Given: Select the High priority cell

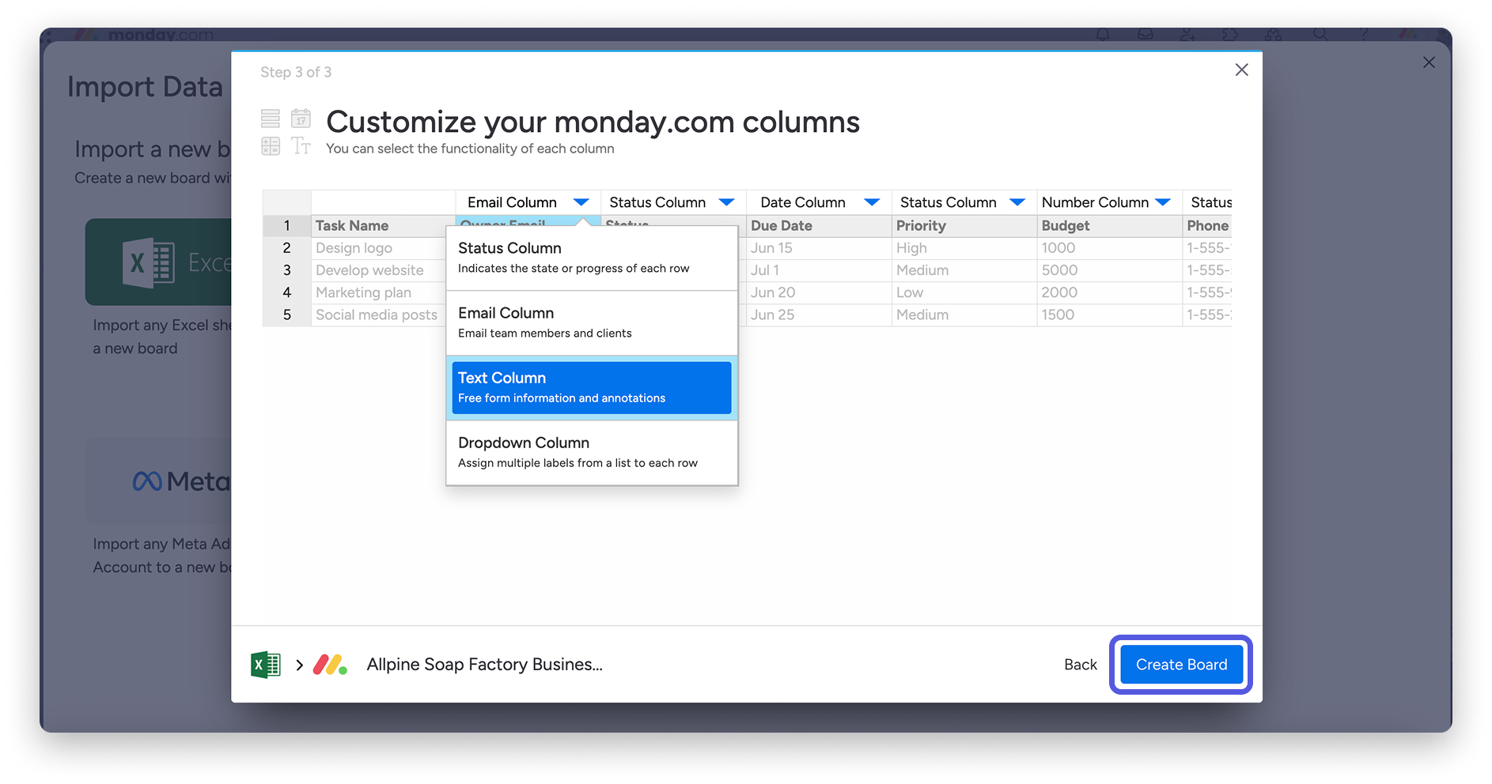Looking at the screenshot, I should click(964, 248).
